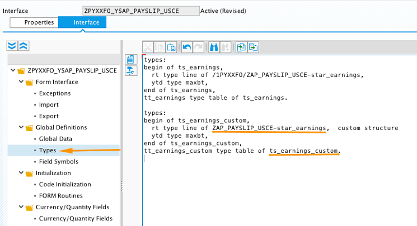Open the Field Symbols node
This screenshot has width=417, height=226.
58,162
